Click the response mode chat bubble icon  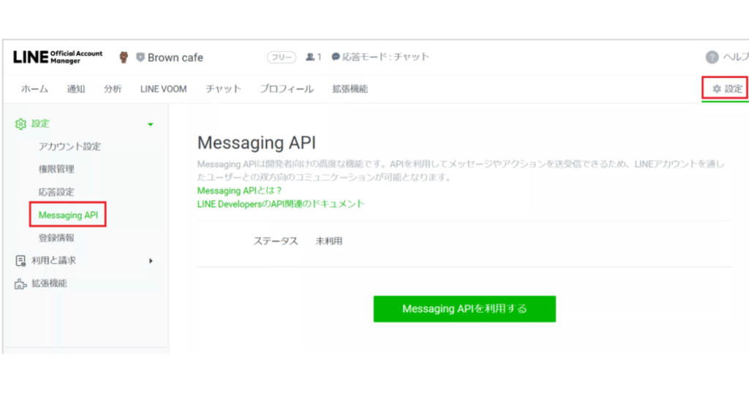pos(336,57)
